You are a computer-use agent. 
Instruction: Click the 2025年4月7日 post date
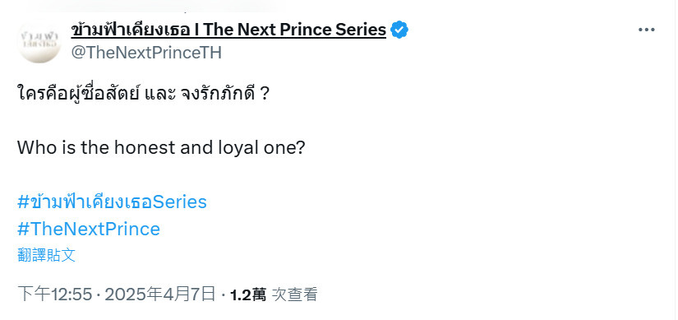point(160,294)
